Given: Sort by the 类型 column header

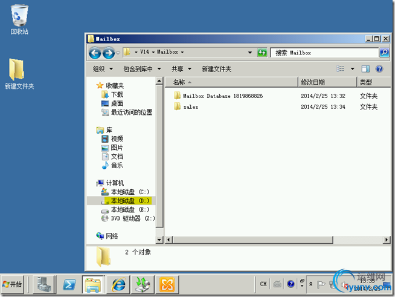Looking at the screenshot, I should click(374, 82).
